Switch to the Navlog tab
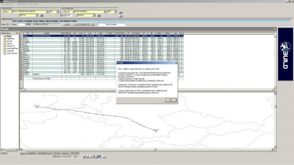Screen dimensions: 294x165 [x=57, y=153]
